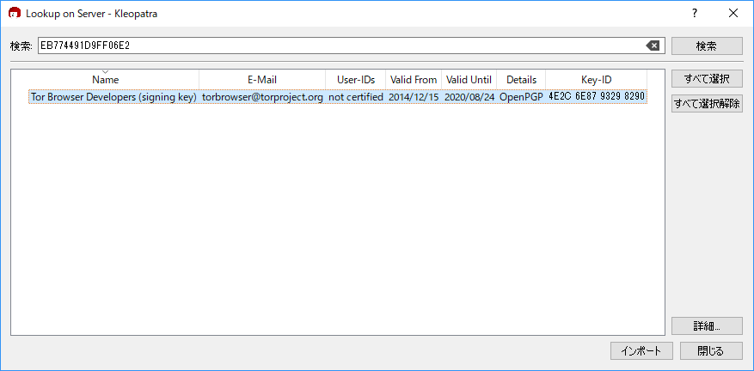The width and height of the screenshot is (754, 371).
Task: Click the 検索 search button
Action: [x=707, y=46]
